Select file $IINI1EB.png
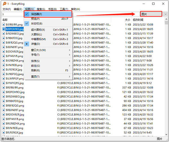Viewport: 169px width, 142px height. [14, 65]
